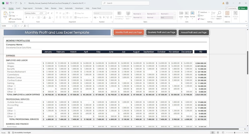Click the Save icon in title bar
The height and width of the screenshot is (134, 249).
point(7,3)
